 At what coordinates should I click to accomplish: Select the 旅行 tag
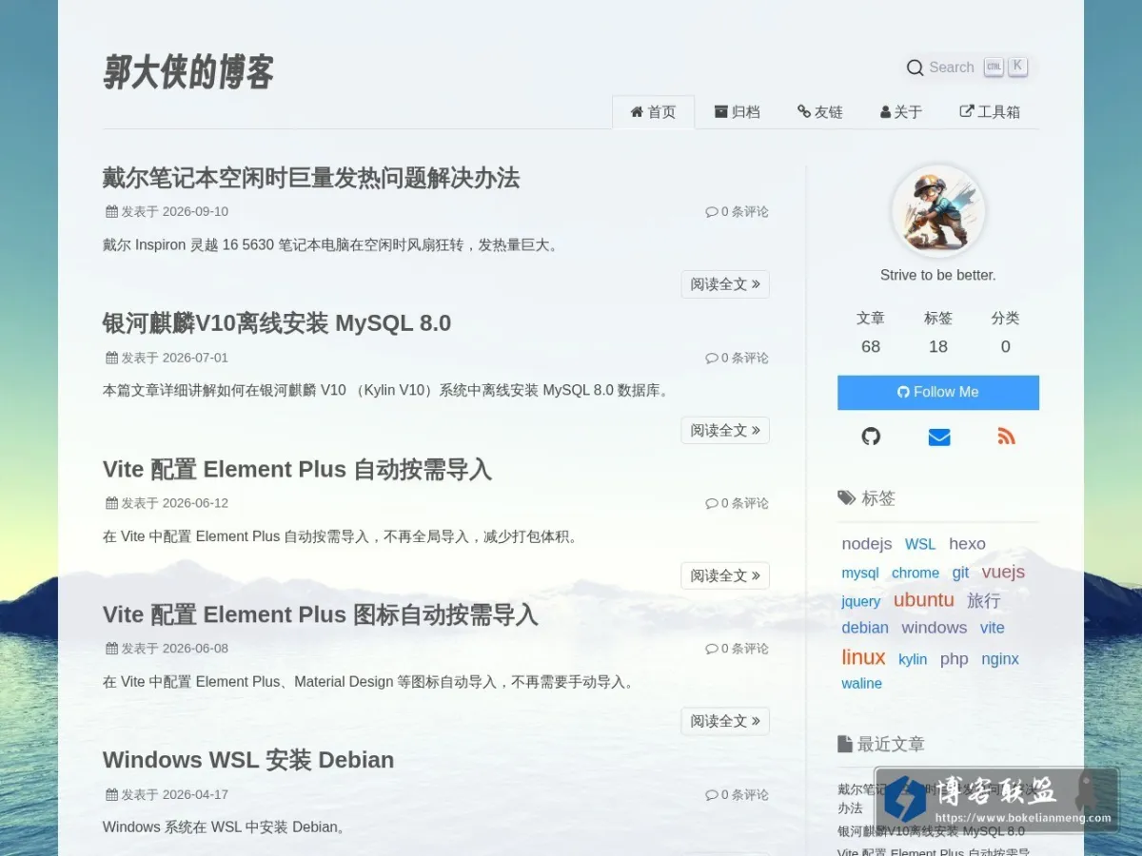point(984,600)
